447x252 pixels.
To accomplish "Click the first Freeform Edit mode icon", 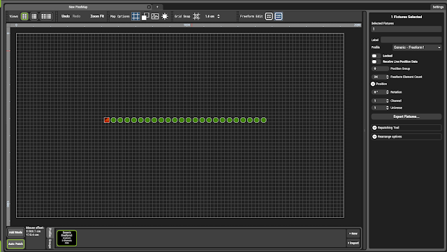I will coord(269,16).
